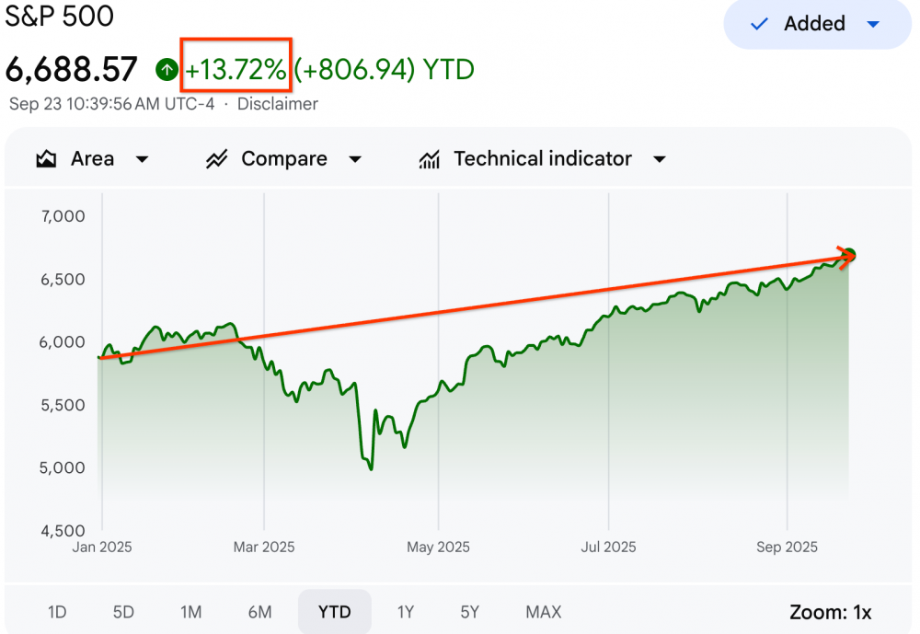Image resolution: width=920 pixels, height=634 pixels.
Task: Switch to the 6M range tab
Action: tap(260, 612)
